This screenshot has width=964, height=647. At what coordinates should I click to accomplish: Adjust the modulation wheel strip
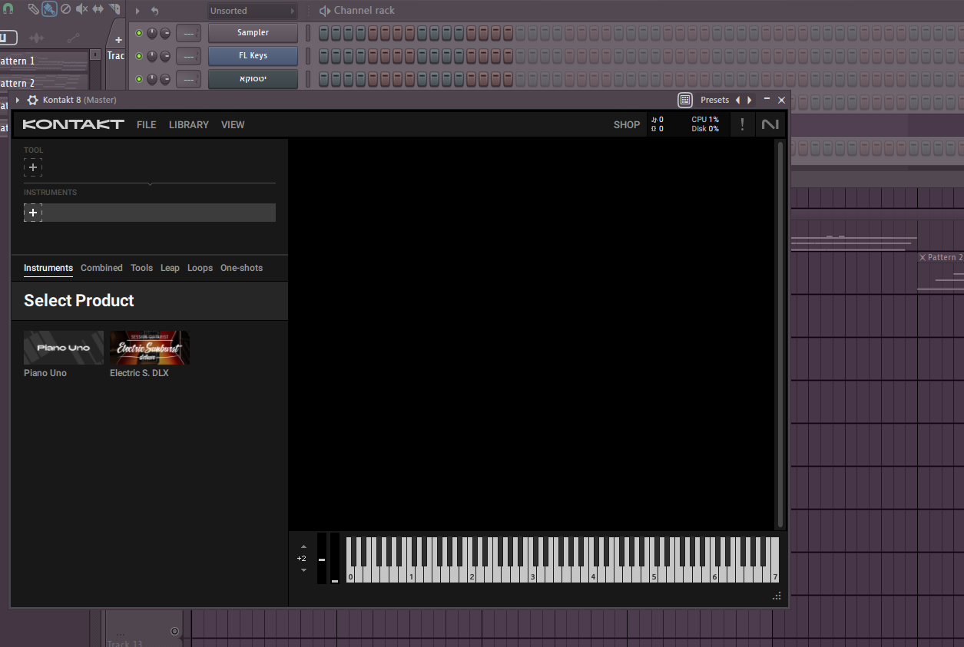[335, 559]
